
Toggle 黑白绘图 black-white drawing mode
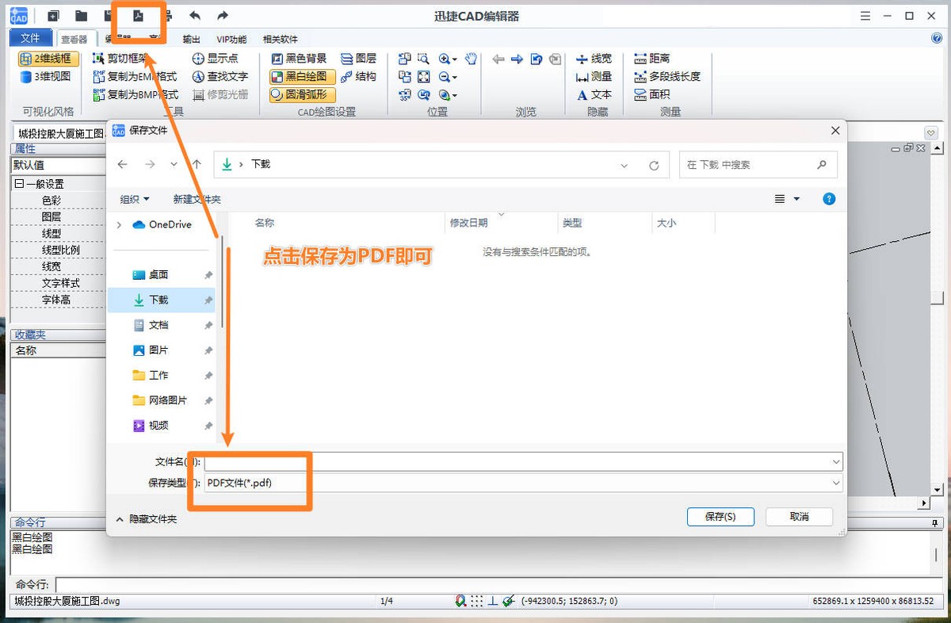(x=301, y=76)
